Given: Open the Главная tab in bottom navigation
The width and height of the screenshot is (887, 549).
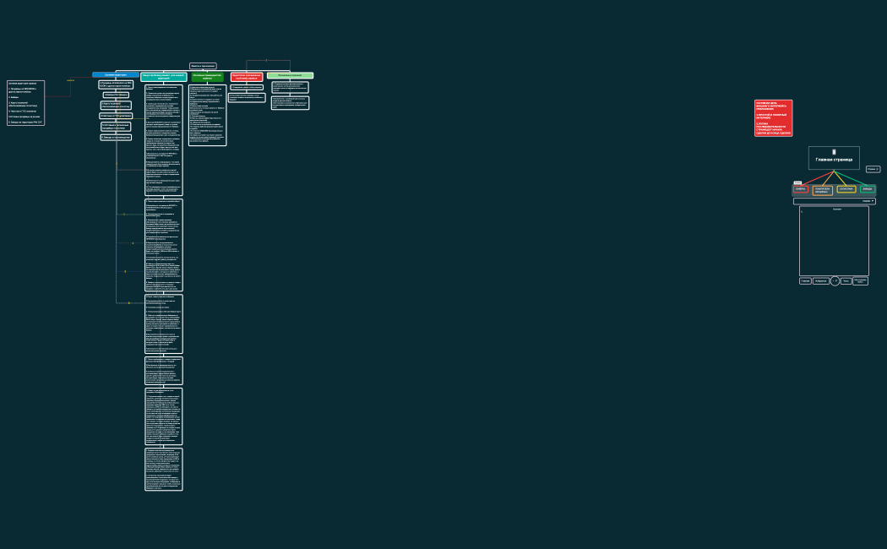Looking at the screenshot, I should click(x=805, y=281).
